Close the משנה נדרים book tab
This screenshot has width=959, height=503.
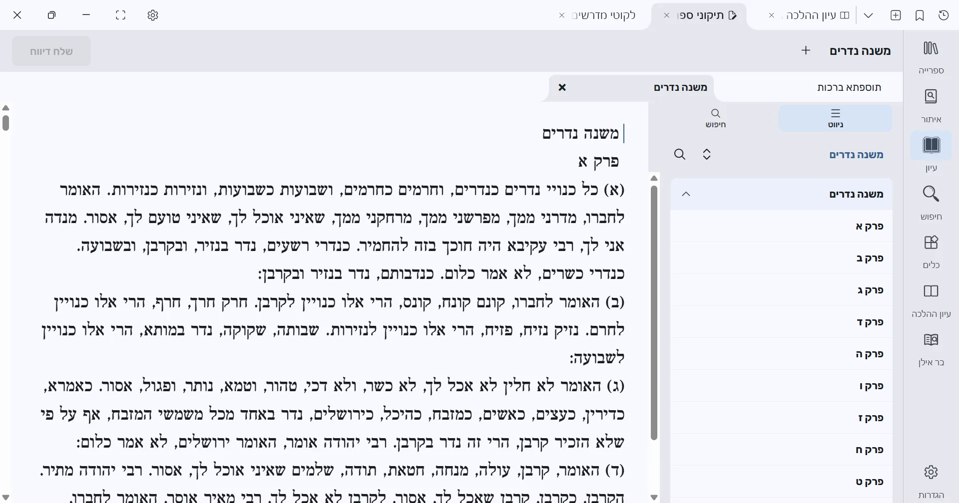click(x=562, y=87)
